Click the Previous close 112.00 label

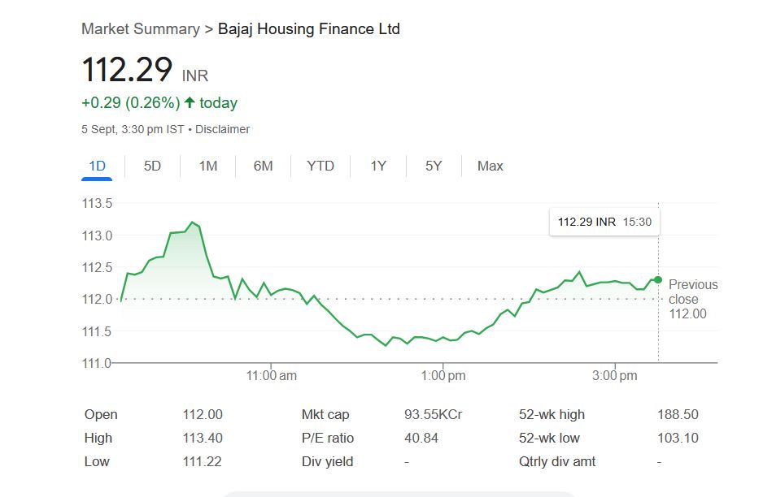(x=692, y=298)
